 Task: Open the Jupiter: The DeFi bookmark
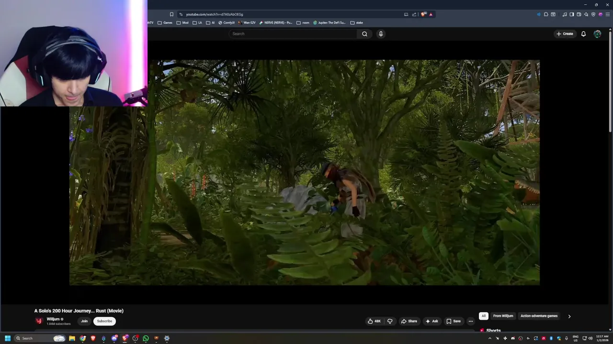[329, 22]
